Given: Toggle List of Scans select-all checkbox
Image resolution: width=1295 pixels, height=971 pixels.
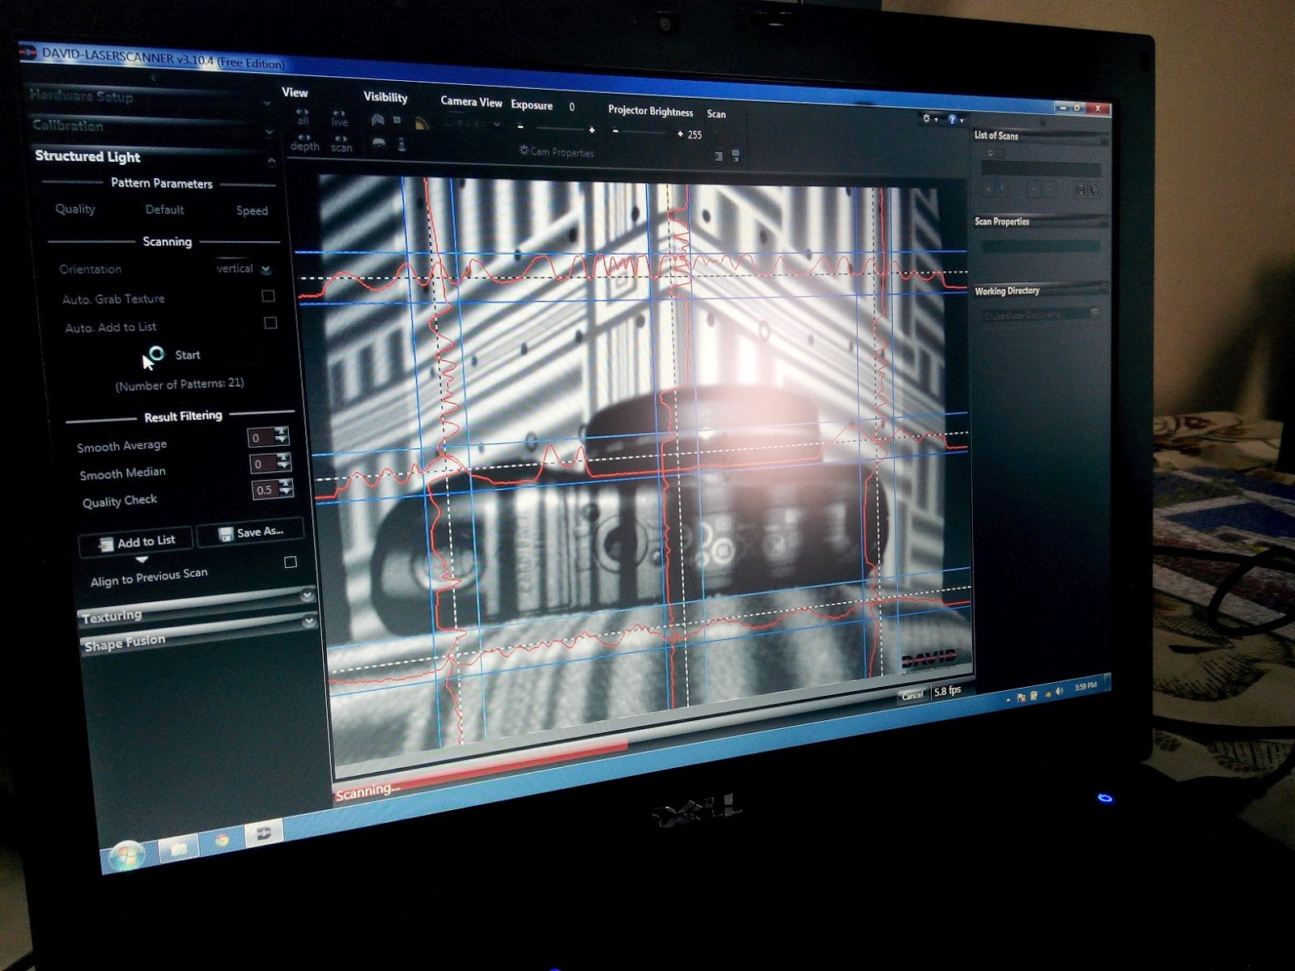Looking at the screenshot, I should point(999,152).
